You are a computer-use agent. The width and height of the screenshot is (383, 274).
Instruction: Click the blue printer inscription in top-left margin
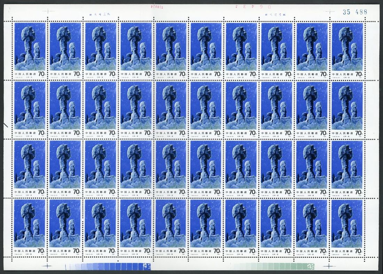[94, 15]
